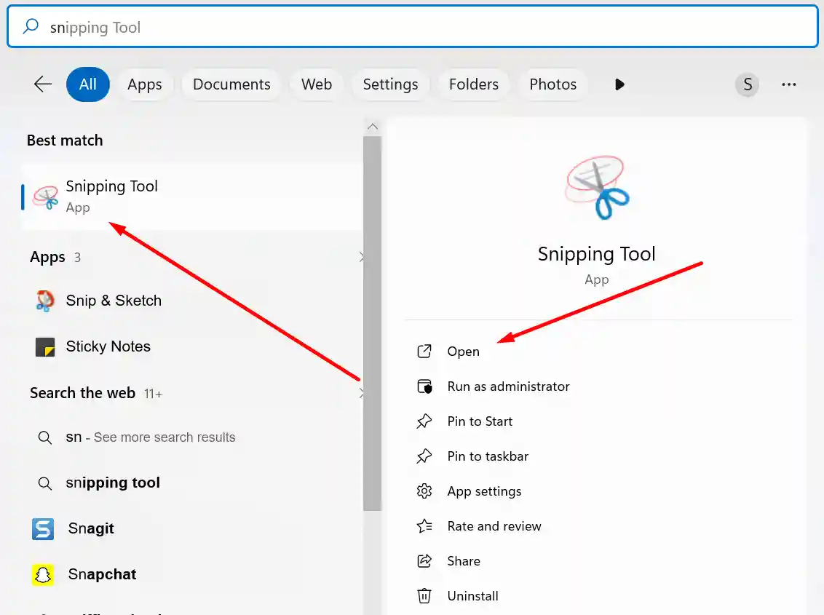Click the Run as administrator shield icon

424,386
